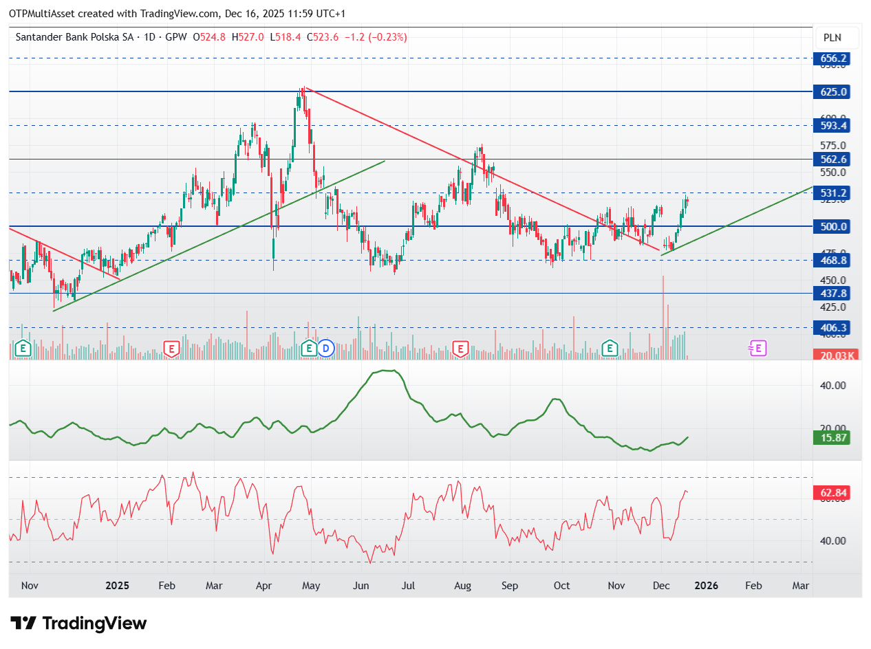Screen dimensions: 871x649
Task: Click the 531.2 price level label
Action: tap(832, 193)
